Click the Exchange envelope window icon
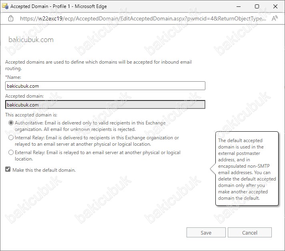Image resolution: width=285 pixels, height=251 pixels. (5, 6)
